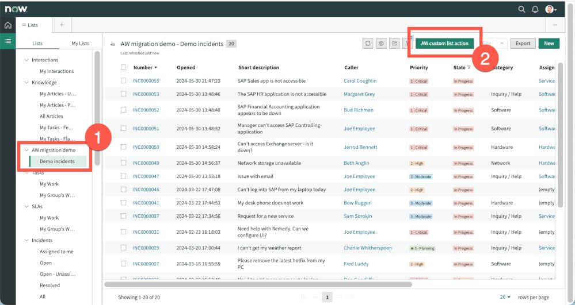
Task: Go to first page pagination arrow
Action: point(303,298)
